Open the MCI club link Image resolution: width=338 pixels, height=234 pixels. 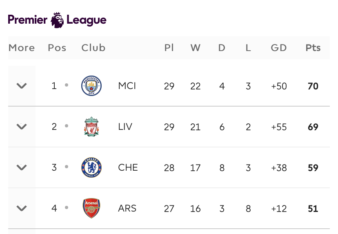(127, 86)
